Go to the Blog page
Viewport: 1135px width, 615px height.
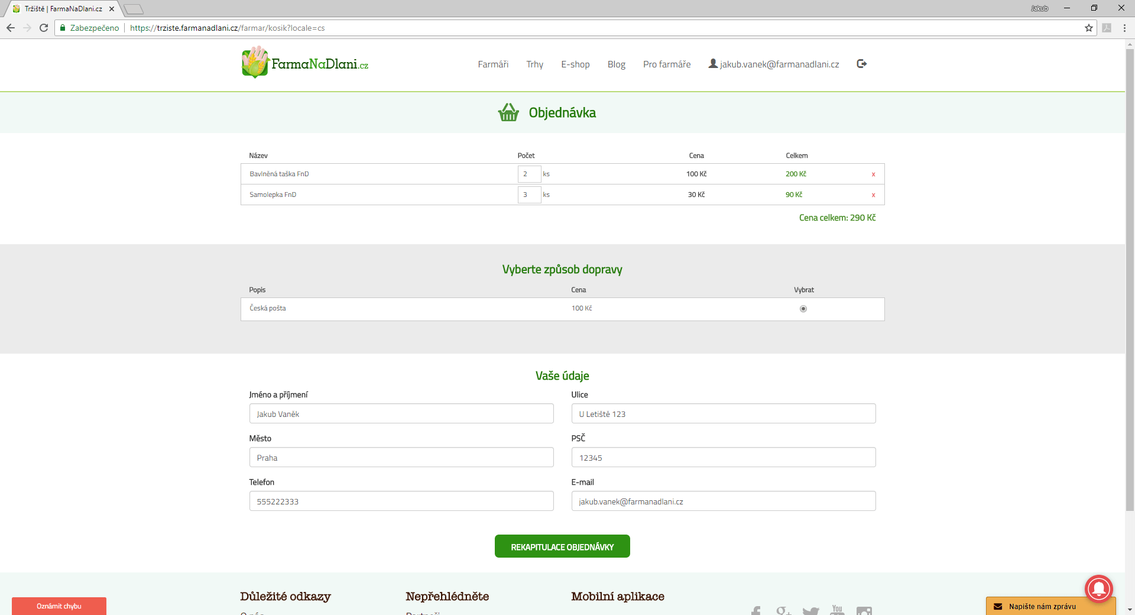click(x=616, y=64)
